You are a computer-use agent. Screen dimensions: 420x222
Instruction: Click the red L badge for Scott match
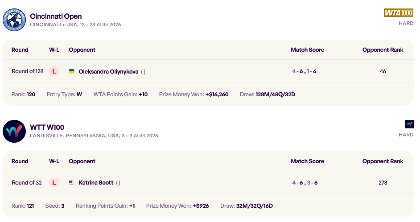[x=54, y=183]
